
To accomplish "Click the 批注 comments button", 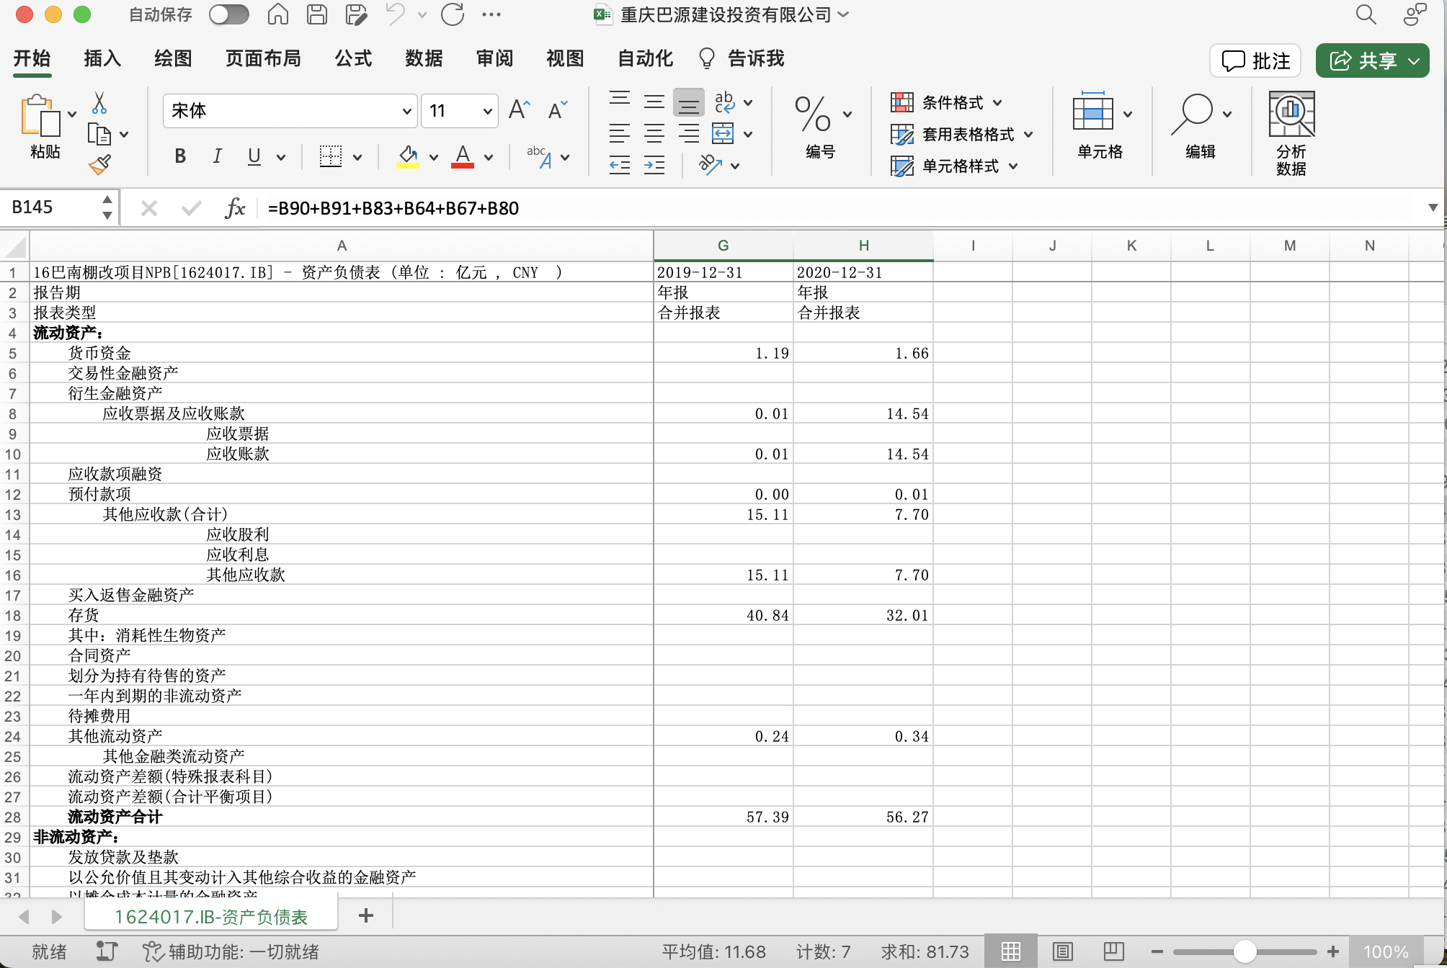I will pyautogui.click(x=1255, y=60).
